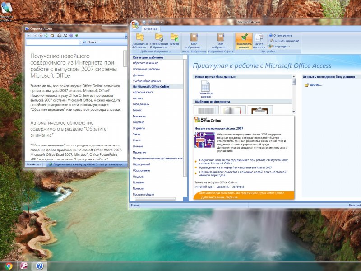Open the round Office Button in Access
The width and height of the screenshot is (361, 271).
(x=135, y=25)
